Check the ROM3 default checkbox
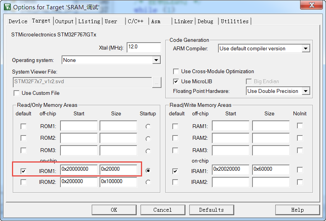Image resolution: width=326 pixels, height=221 pixels. click(24, 150)
